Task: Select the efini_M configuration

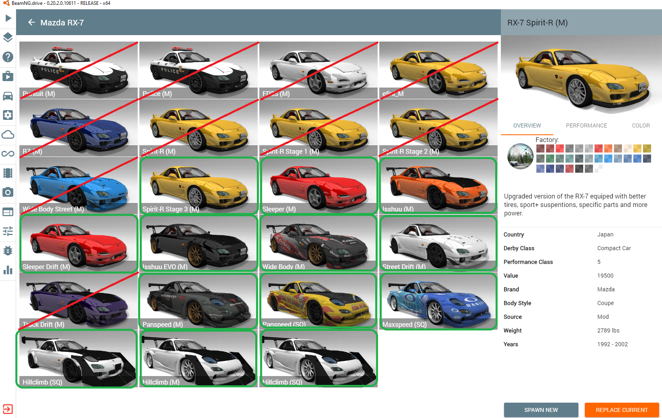Action: pos(439,70)
